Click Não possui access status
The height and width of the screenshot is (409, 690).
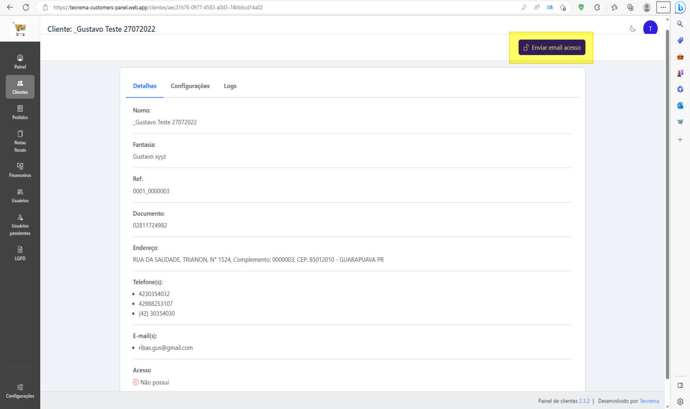151,382
